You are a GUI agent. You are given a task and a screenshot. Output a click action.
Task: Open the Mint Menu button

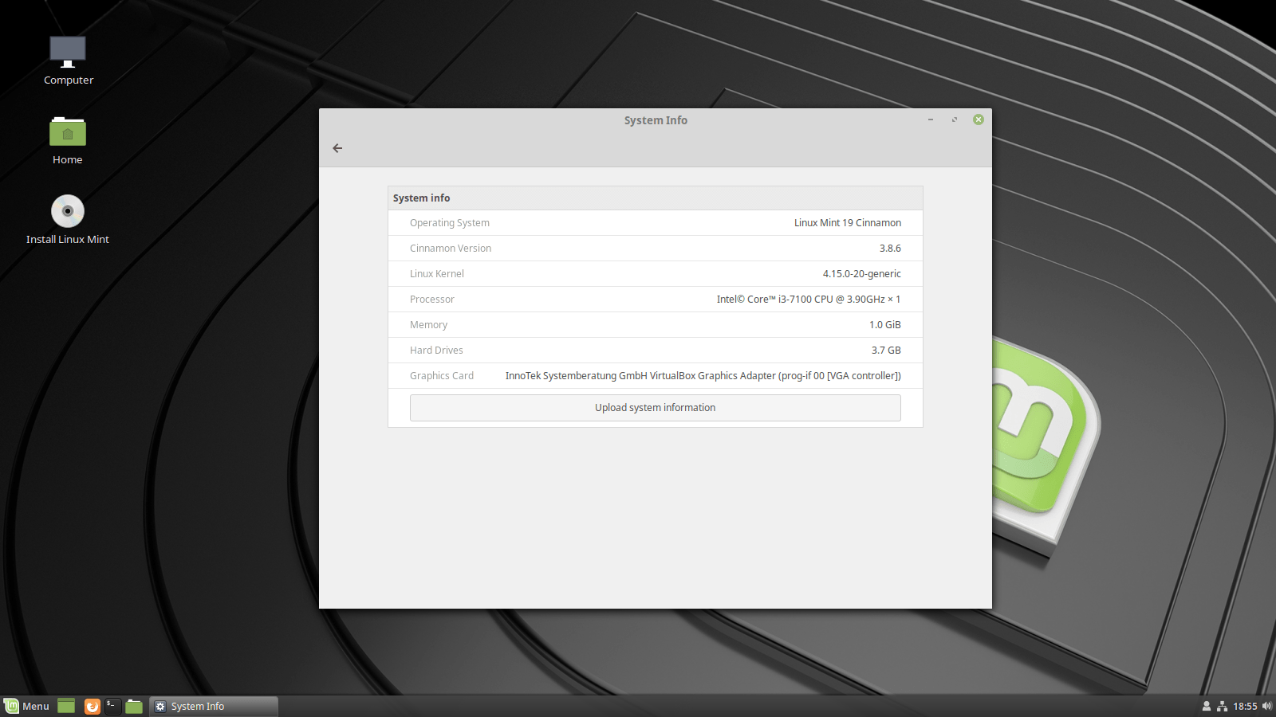click(x=27, y=706)
